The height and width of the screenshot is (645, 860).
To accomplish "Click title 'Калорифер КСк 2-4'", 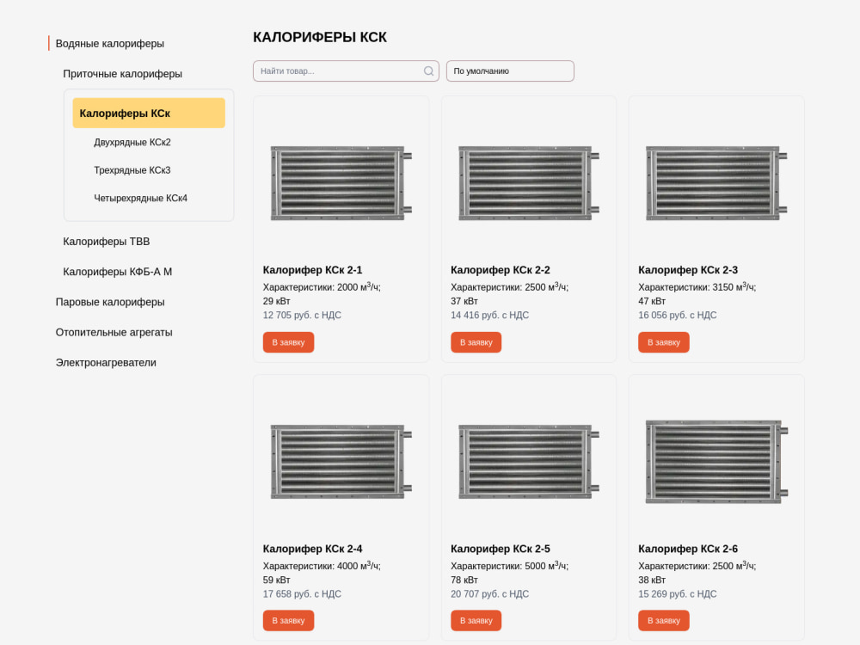I will click(x=312, y=549).
